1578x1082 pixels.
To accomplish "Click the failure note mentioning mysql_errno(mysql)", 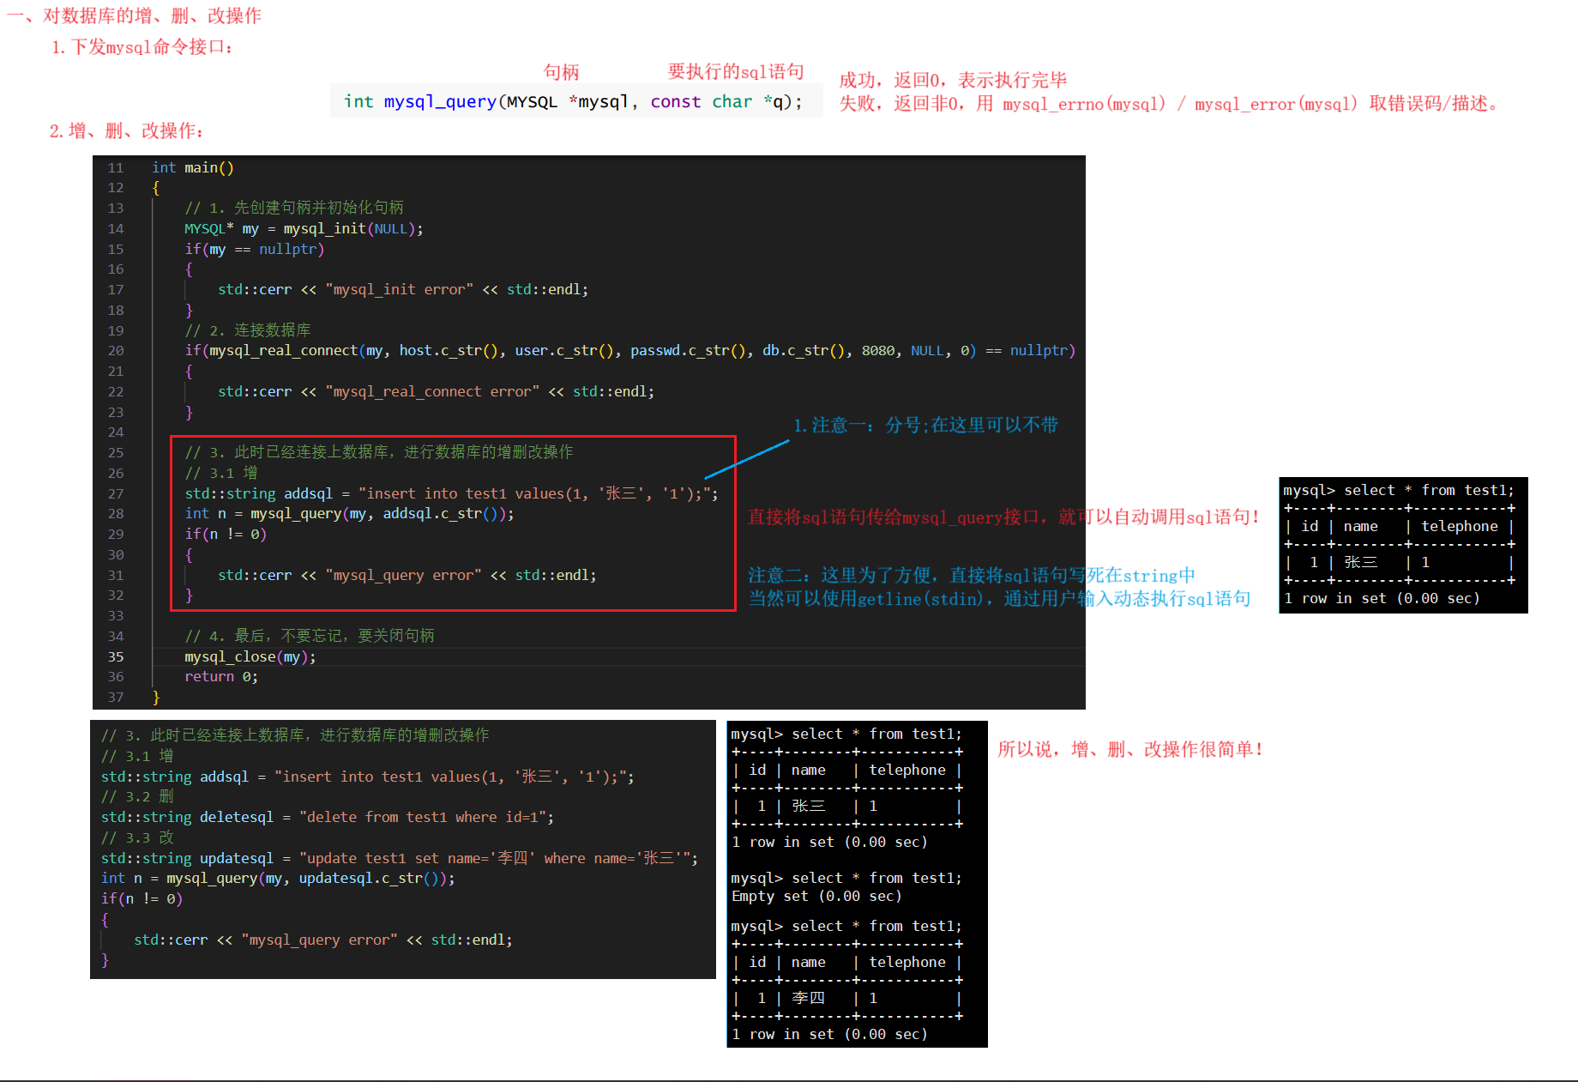I will click(1170, 104).
